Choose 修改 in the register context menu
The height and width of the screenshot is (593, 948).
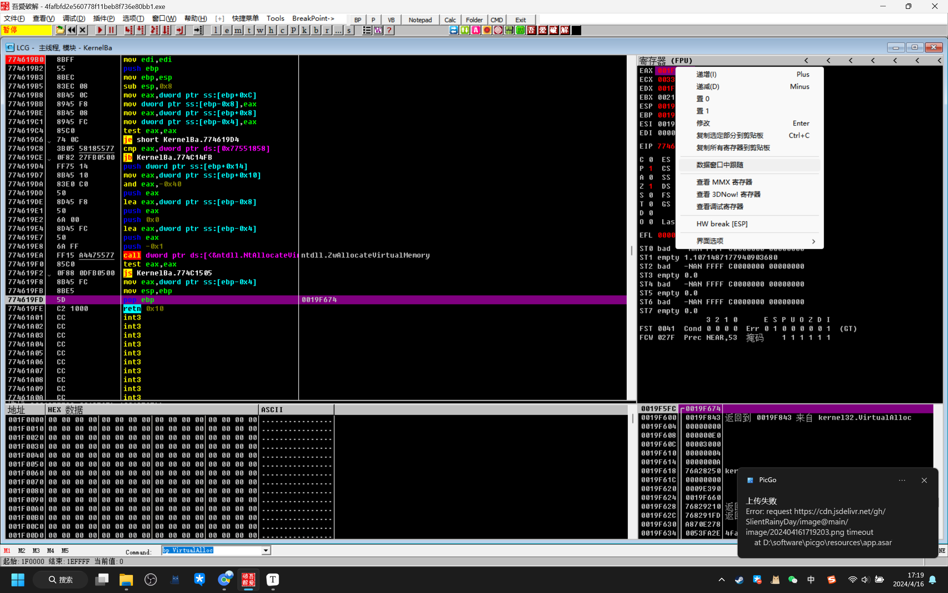[750, 123]
